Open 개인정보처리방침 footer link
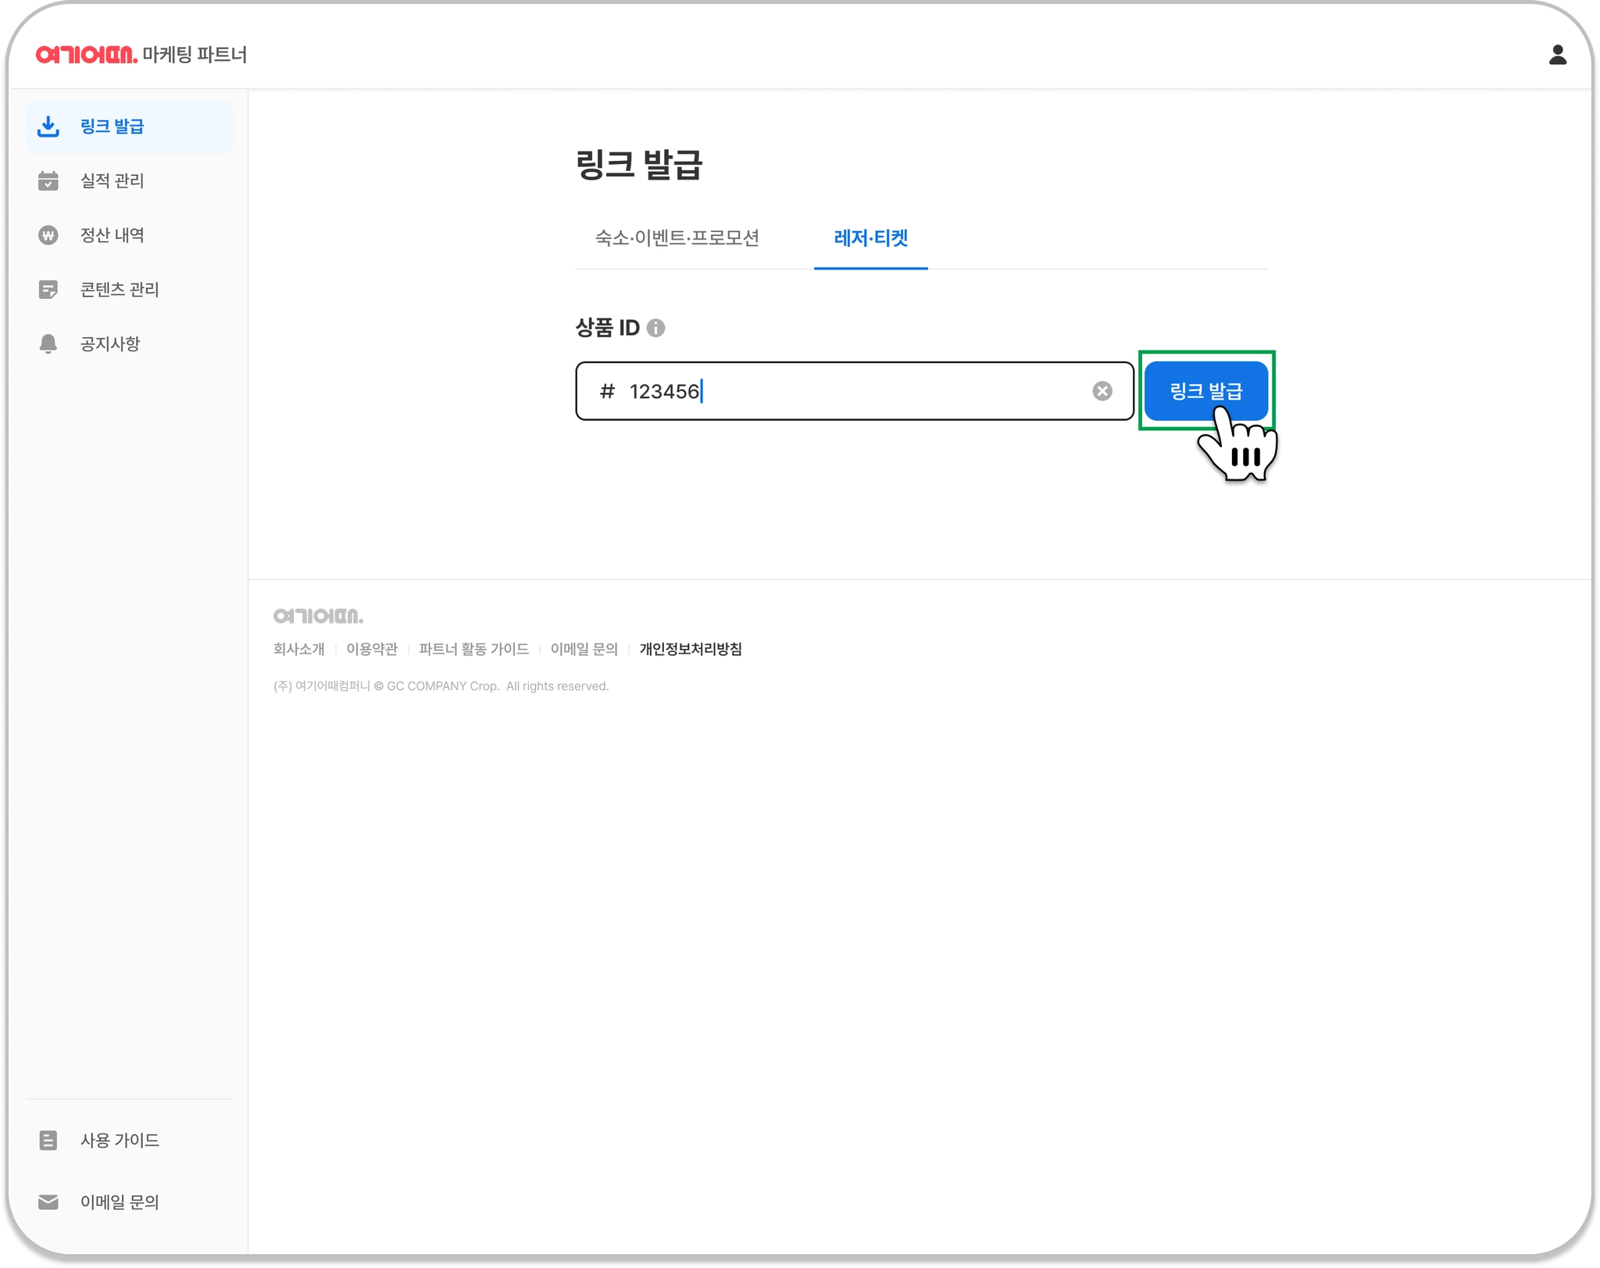1600x1268 pixels. point(691,649)
